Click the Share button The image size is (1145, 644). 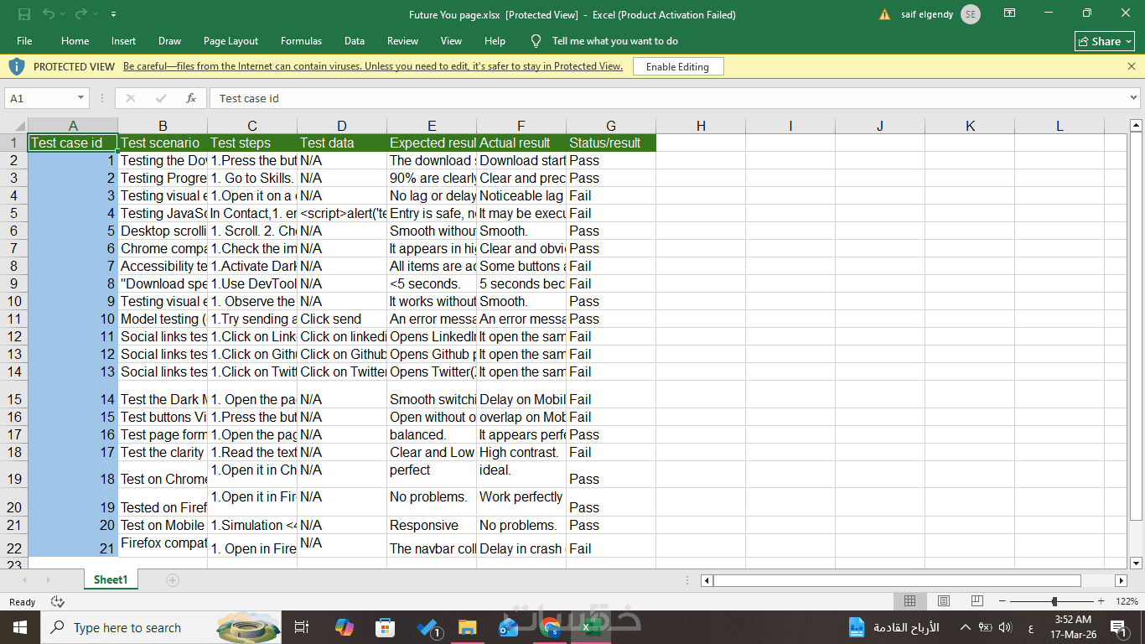point(1105,41)
